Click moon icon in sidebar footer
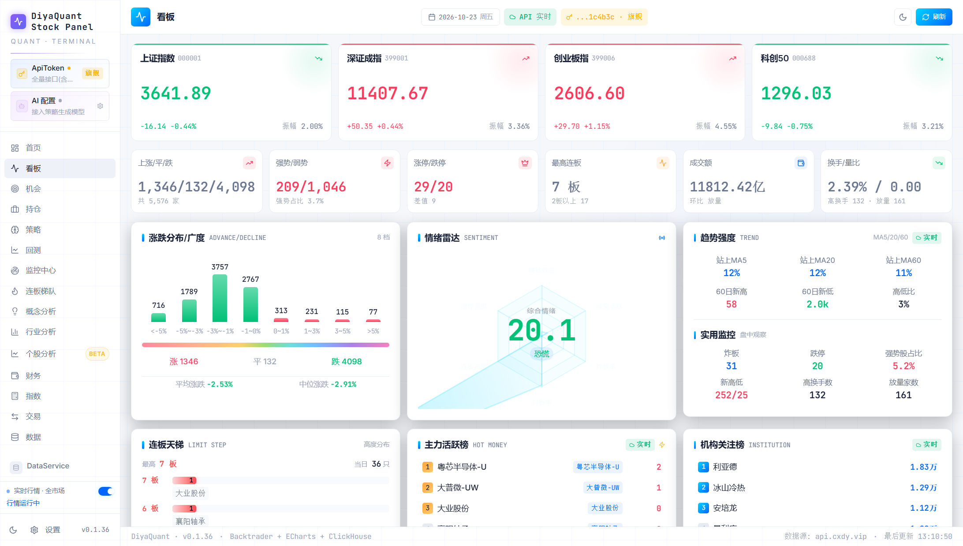 point(13,530)
